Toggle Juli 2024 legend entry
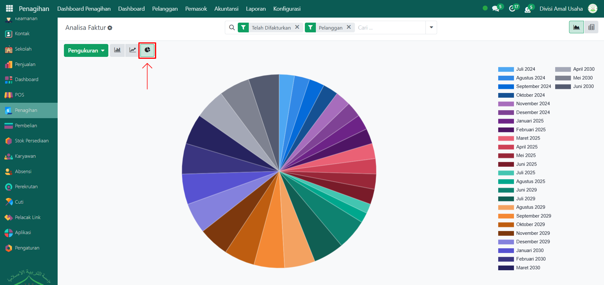 pos(525,69)
